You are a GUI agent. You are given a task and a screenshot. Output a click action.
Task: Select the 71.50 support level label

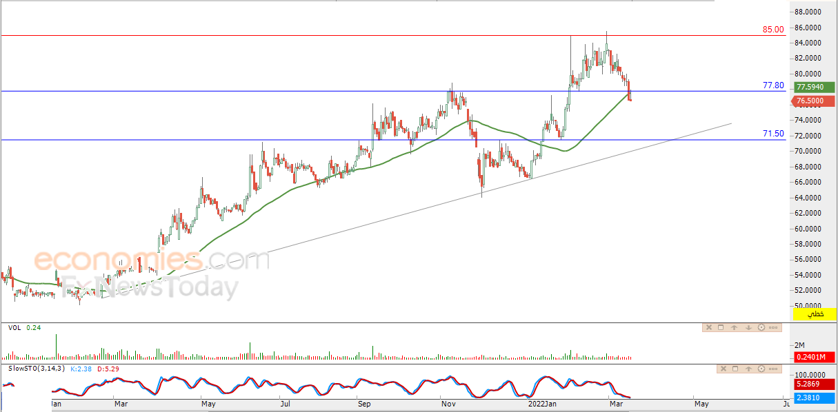tap(773, 134)
